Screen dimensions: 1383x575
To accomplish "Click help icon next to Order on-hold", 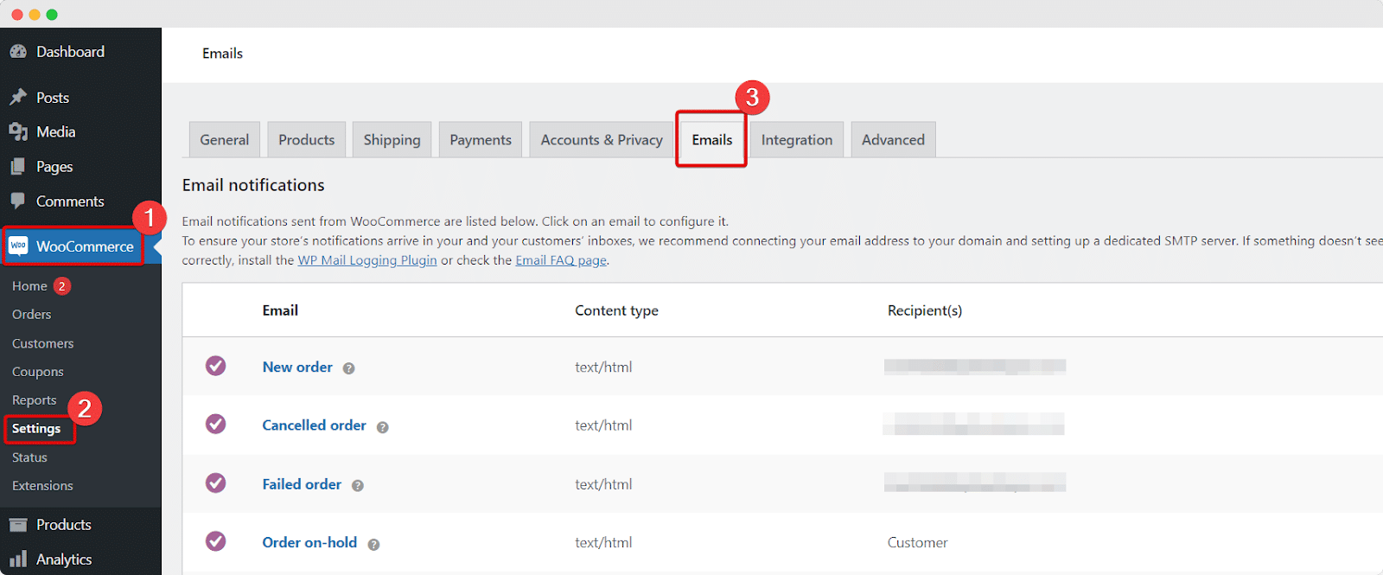I will tap(374, 545).
